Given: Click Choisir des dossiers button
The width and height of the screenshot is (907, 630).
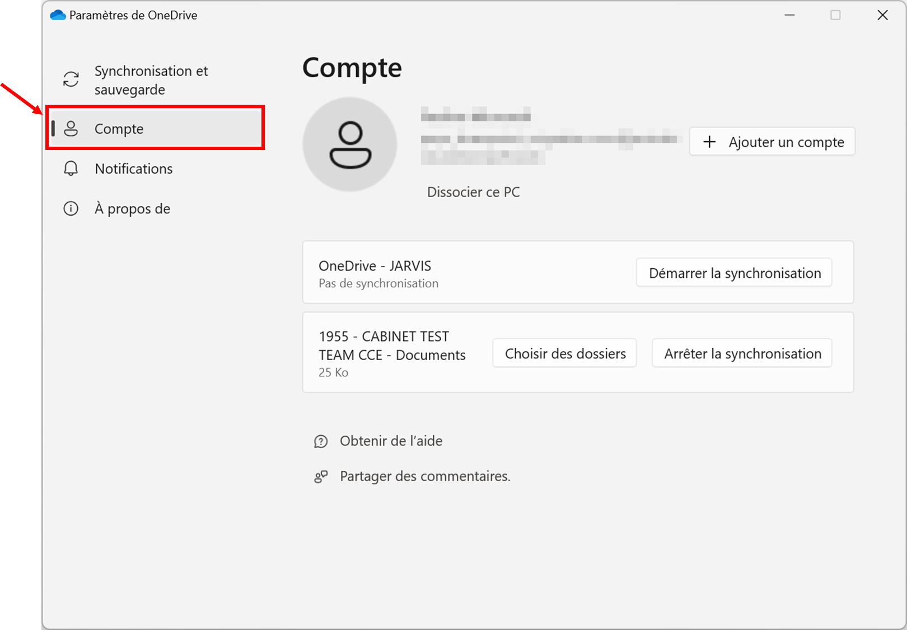Looking at the screenshot, I should (565, 353).
